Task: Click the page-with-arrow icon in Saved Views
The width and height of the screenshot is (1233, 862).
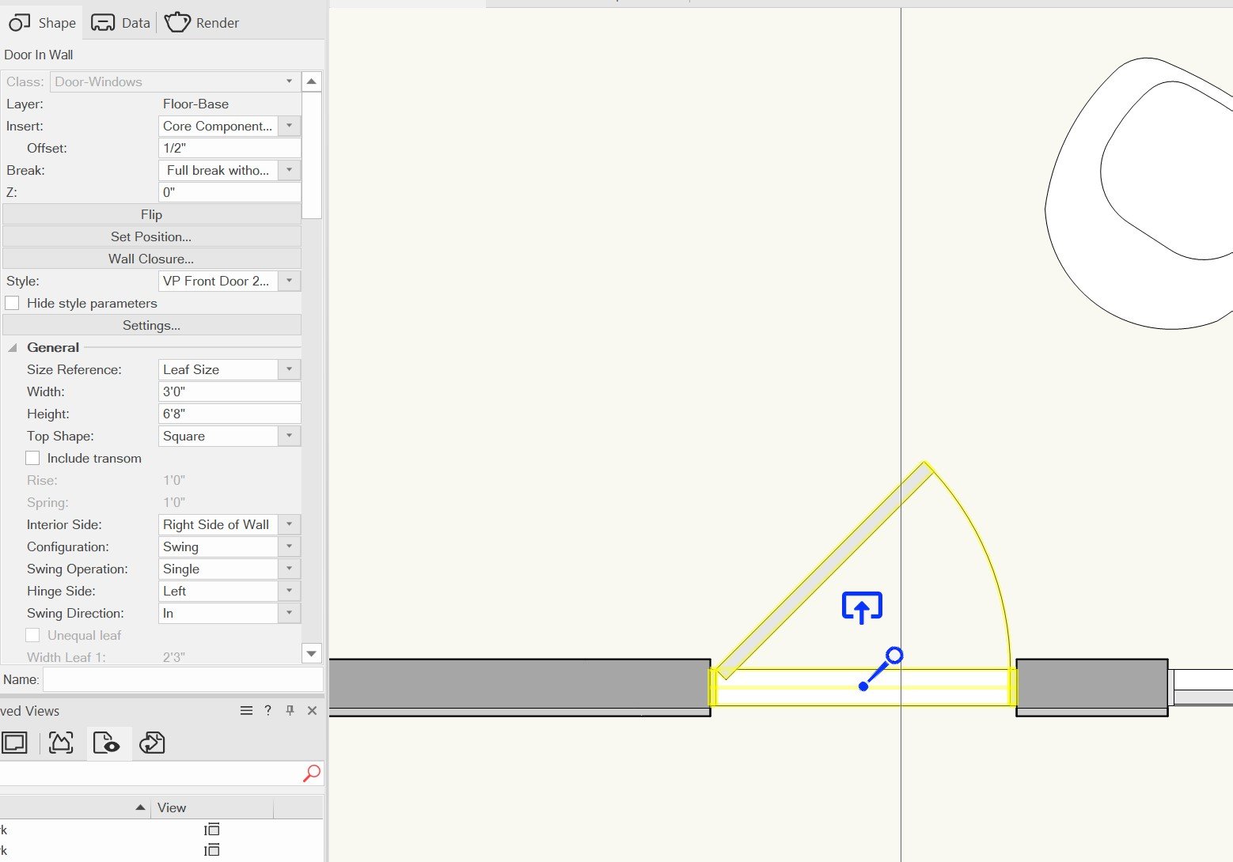Action: pos(152,743)
